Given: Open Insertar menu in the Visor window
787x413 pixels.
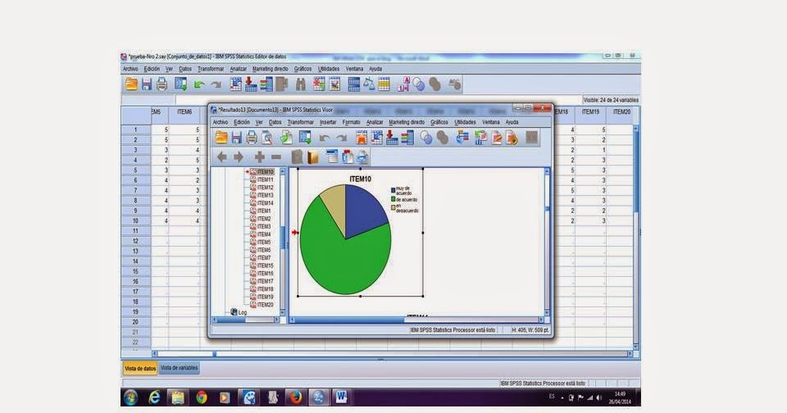Looking at the screenshot, I should click(x=328, y=122).
